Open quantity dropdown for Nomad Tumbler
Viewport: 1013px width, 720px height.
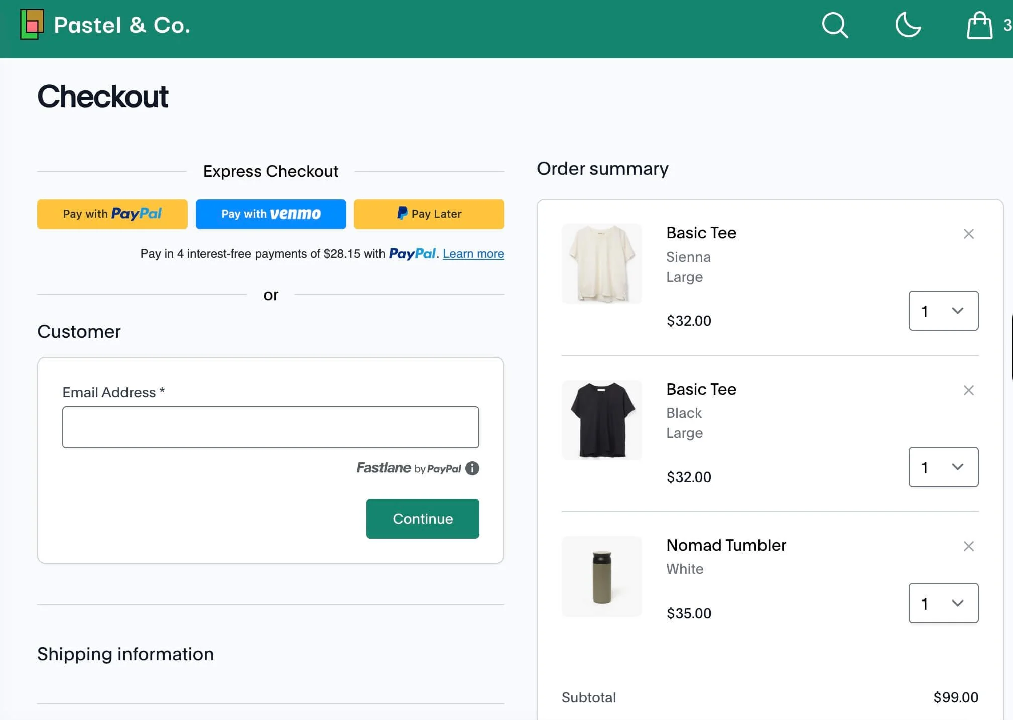coord(943,603)
